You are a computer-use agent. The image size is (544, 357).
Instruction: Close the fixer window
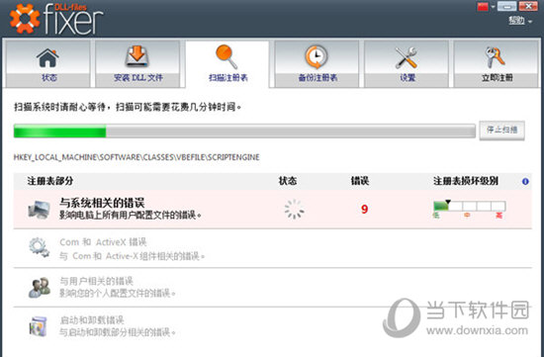click(528, 6)
